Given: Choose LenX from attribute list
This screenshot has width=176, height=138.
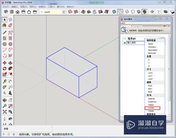Looking at the screenshot, I should tap(150, 73).
